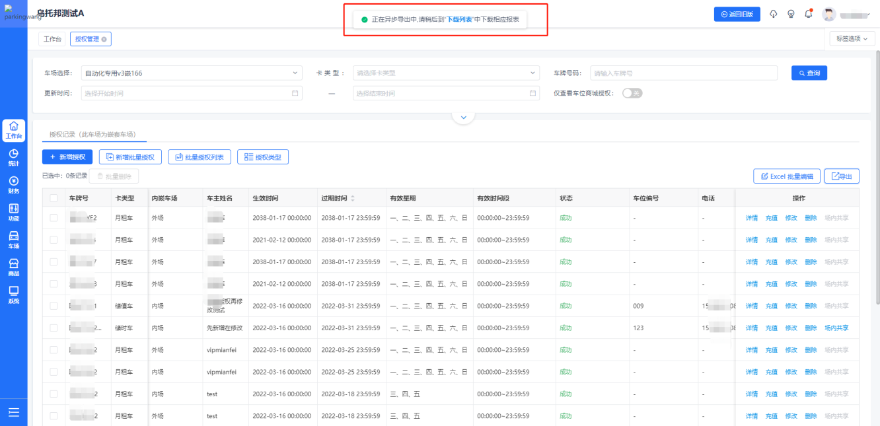The width and height of the screenshot is (880, 426).
Task: Click 下载列表 link in notification
Action: pos(459,20)
